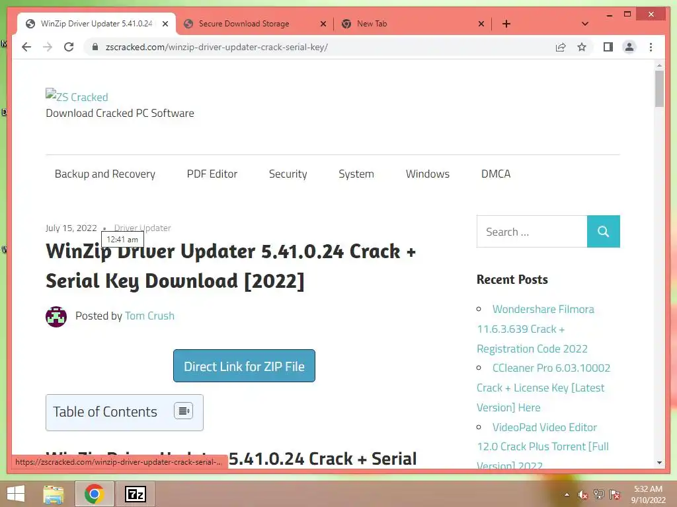
Task: Click the network tray icon
Action: pyautogui.click(x=598, y=494)
